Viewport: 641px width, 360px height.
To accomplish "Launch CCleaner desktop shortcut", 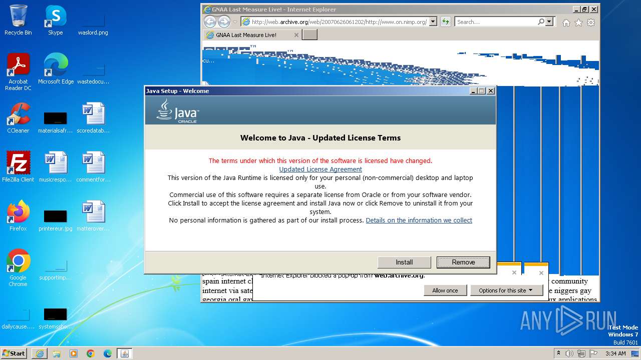I will click(x=18, y=118).
